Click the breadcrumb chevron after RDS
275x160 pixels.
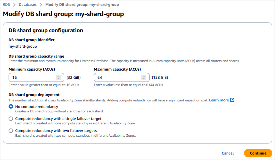[13, 5]
